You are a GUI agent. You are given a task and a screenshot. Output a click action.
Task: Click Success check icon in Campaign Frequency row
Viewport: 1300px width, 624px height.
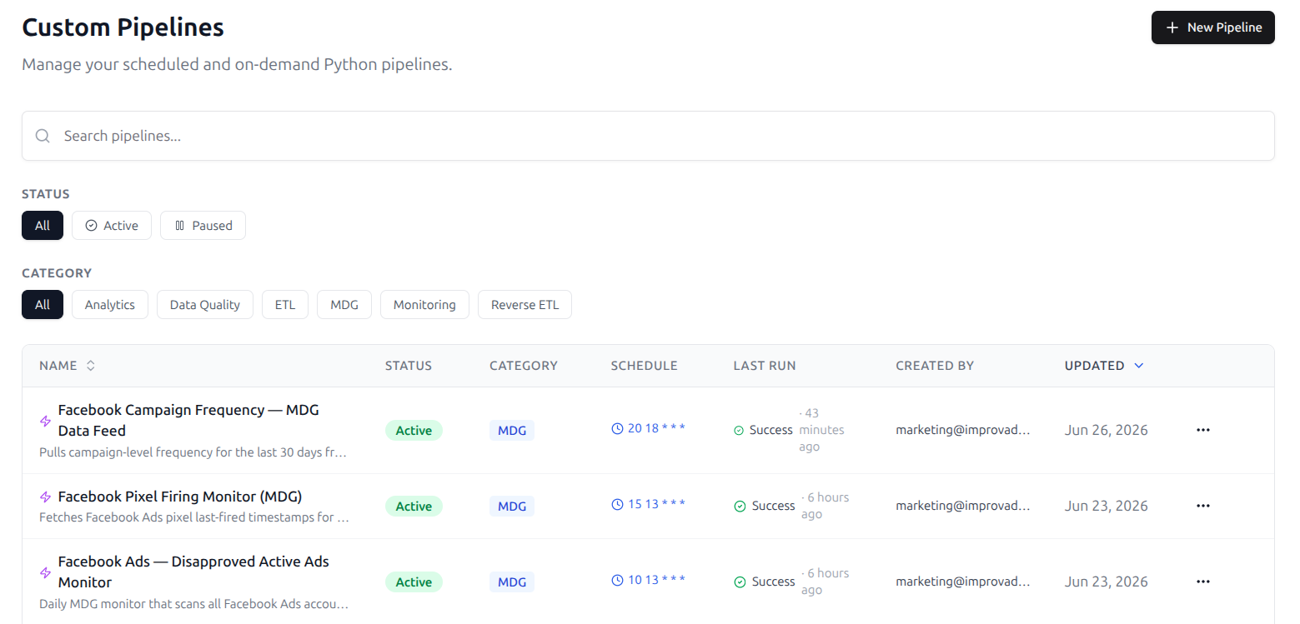(x=739, y=431)
